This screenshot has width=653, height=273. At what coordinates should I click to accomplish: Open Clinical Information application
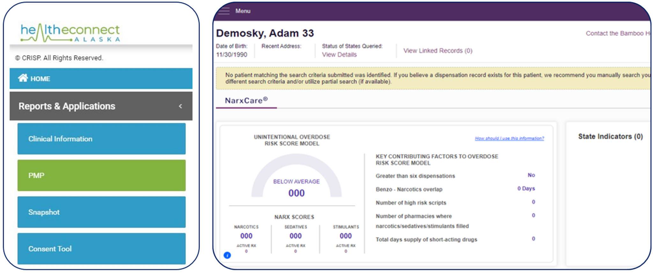coord(101,139)
